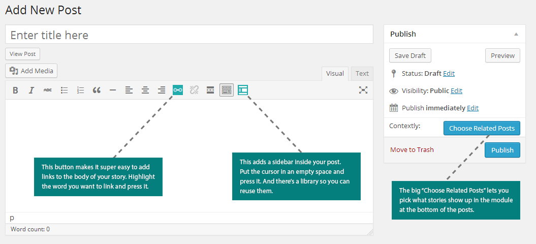Image resolution: width=536 pixels, height=244 pixels.
Task: Click the blue Publish button
Action: [x=502, y=150]
